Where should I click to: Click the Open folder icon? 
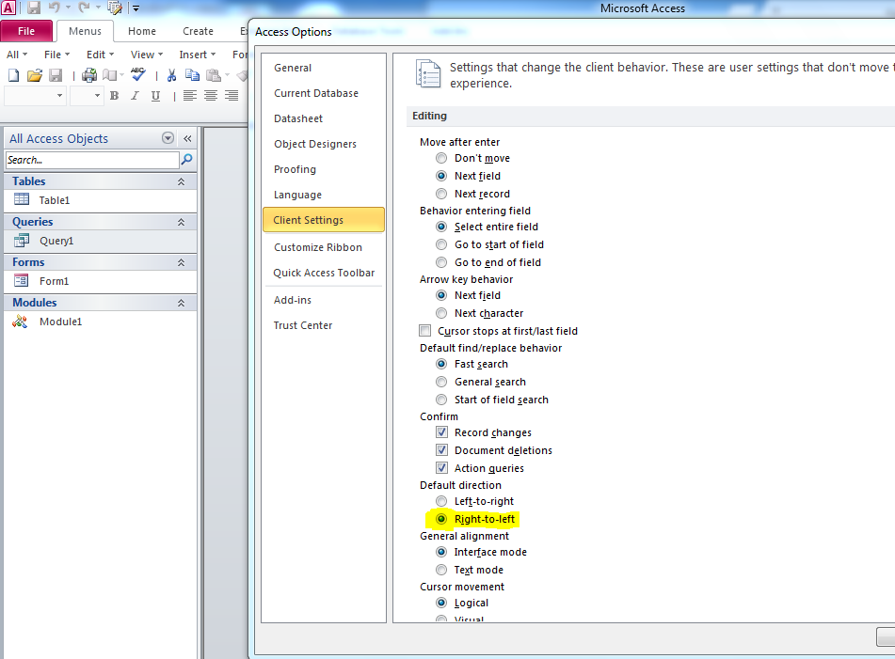34,75
